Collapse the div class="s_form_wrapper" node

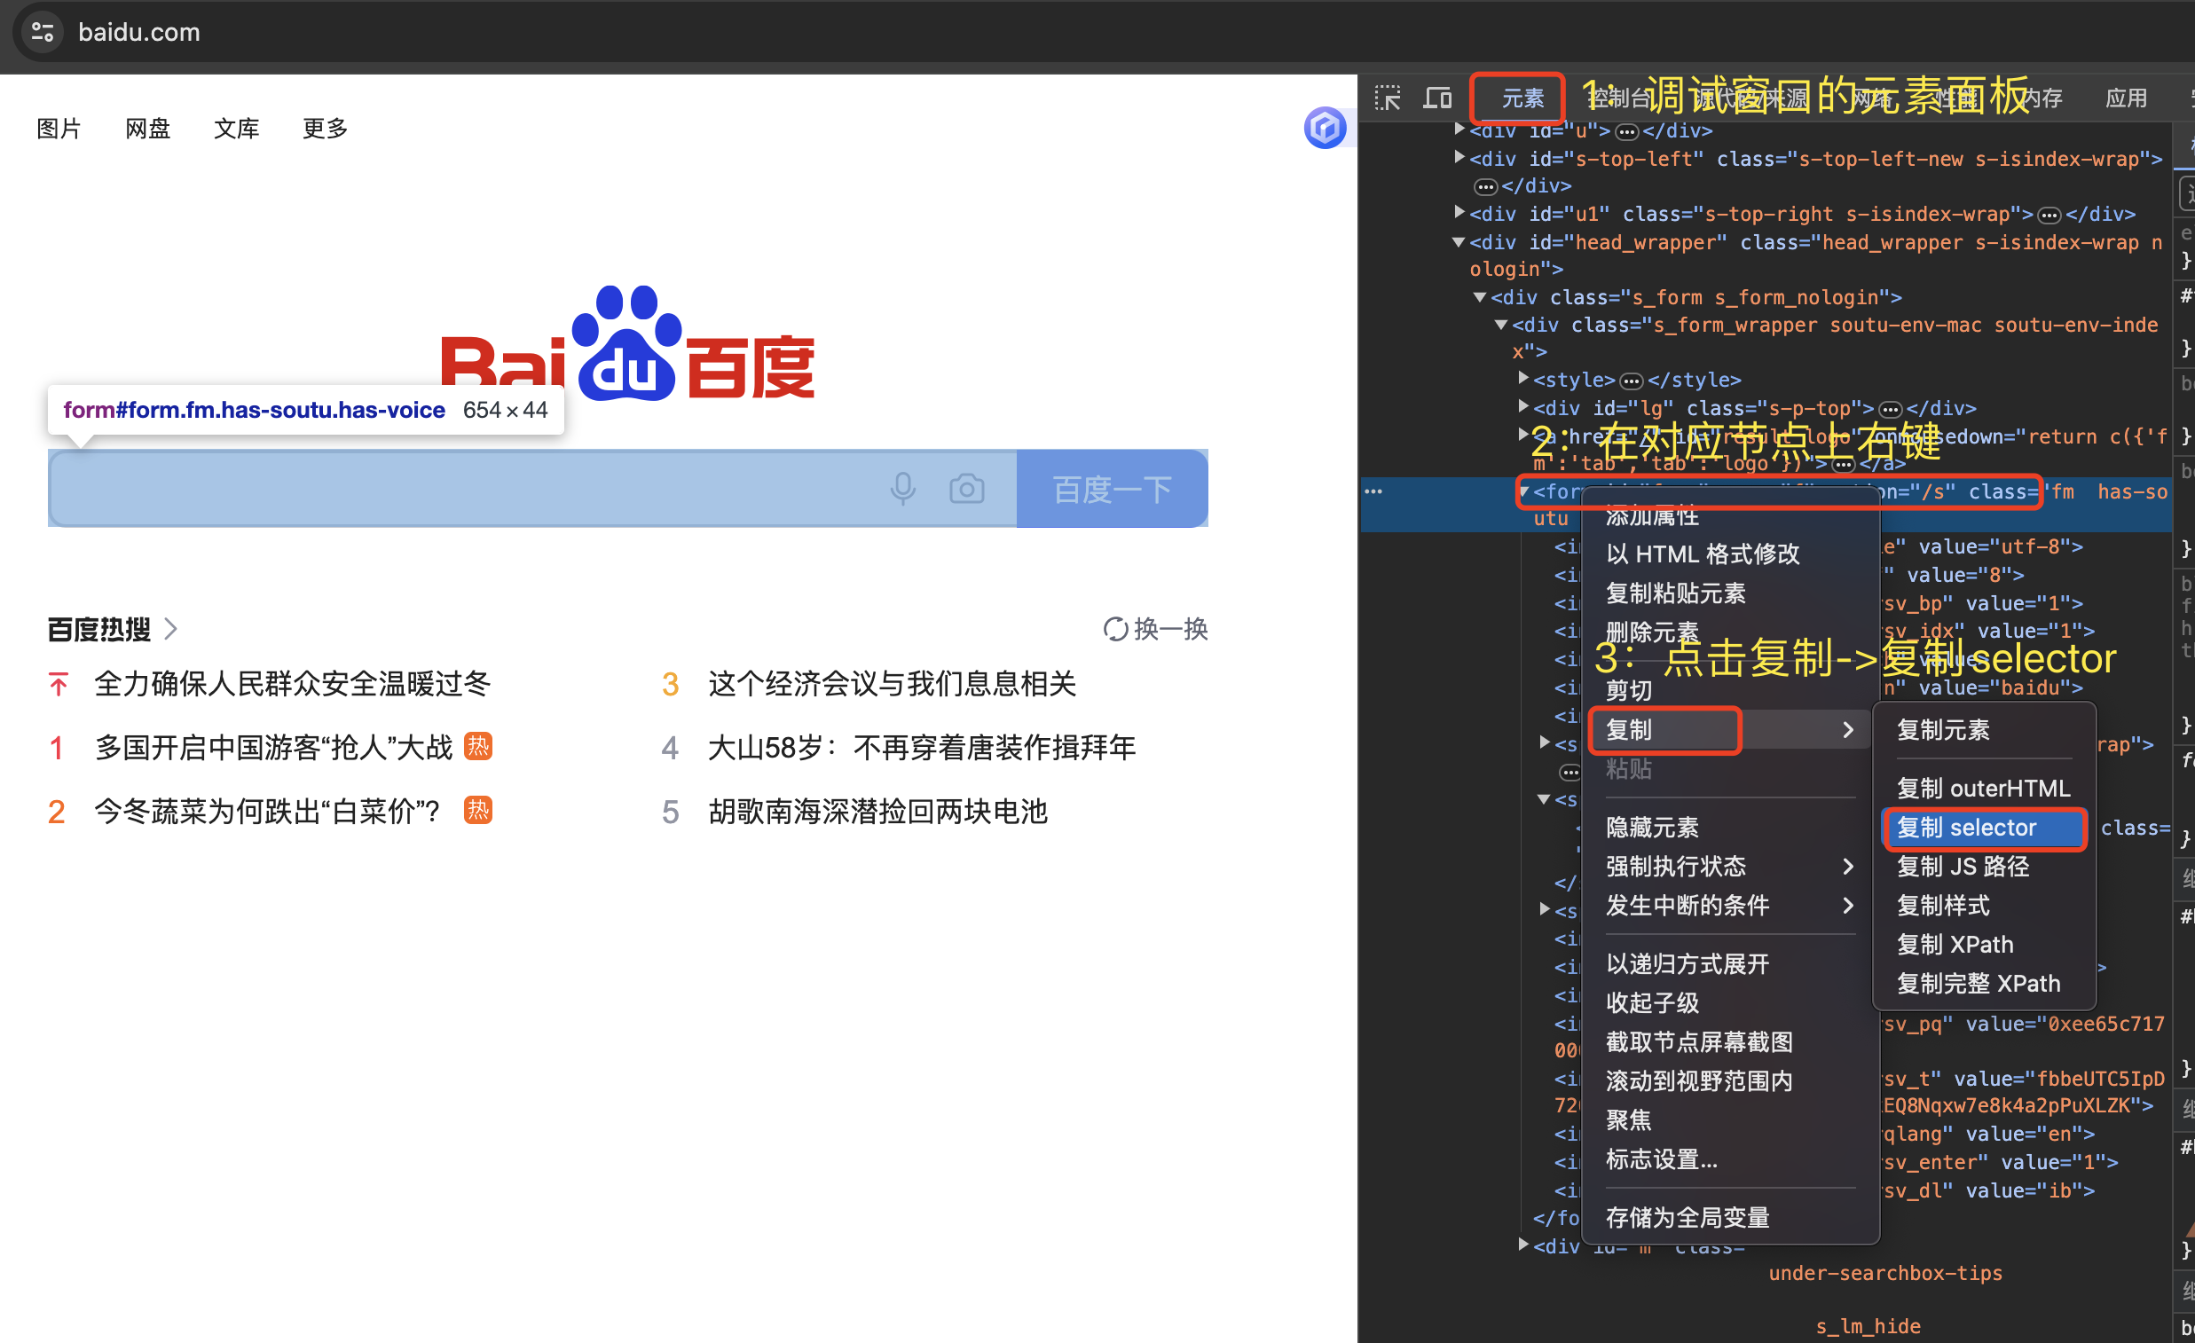click(1501, 324)
